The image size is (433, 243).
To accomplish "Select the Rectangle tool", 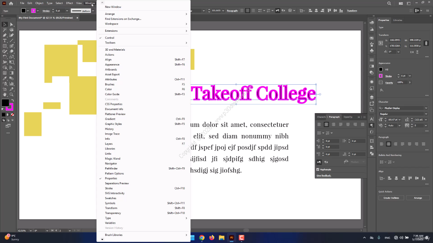I will 5,46.
